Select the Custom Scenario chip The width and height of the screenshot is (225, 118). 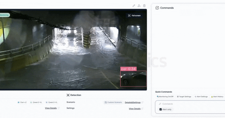point(113,102)
